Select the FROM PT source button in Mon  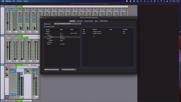(x=12, y=71)
